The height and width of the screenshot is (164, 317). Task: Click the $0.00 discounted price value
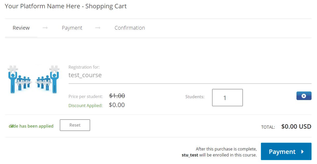[x=117, y=105]
